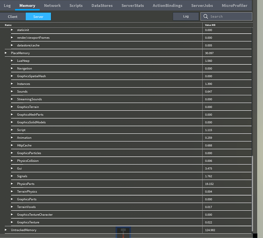Switch to the Log tab
Image resolution: width=263 pixels, height=238 pixels.
click(x=7, y=5)
